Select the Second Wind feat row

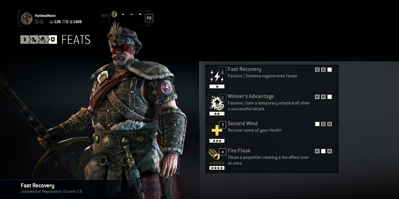coord(272,132)
